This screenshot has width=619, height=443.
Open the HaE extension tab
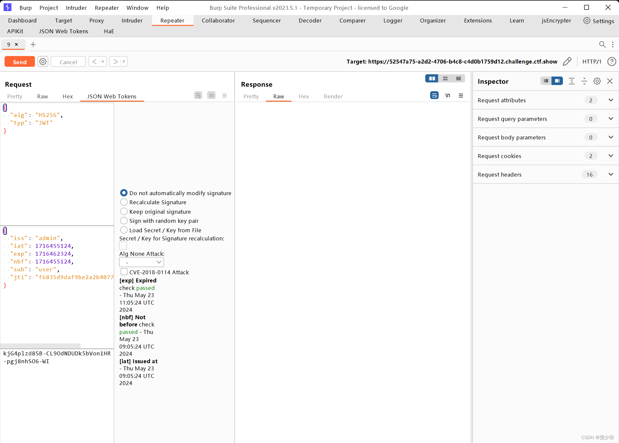(109, 31)
